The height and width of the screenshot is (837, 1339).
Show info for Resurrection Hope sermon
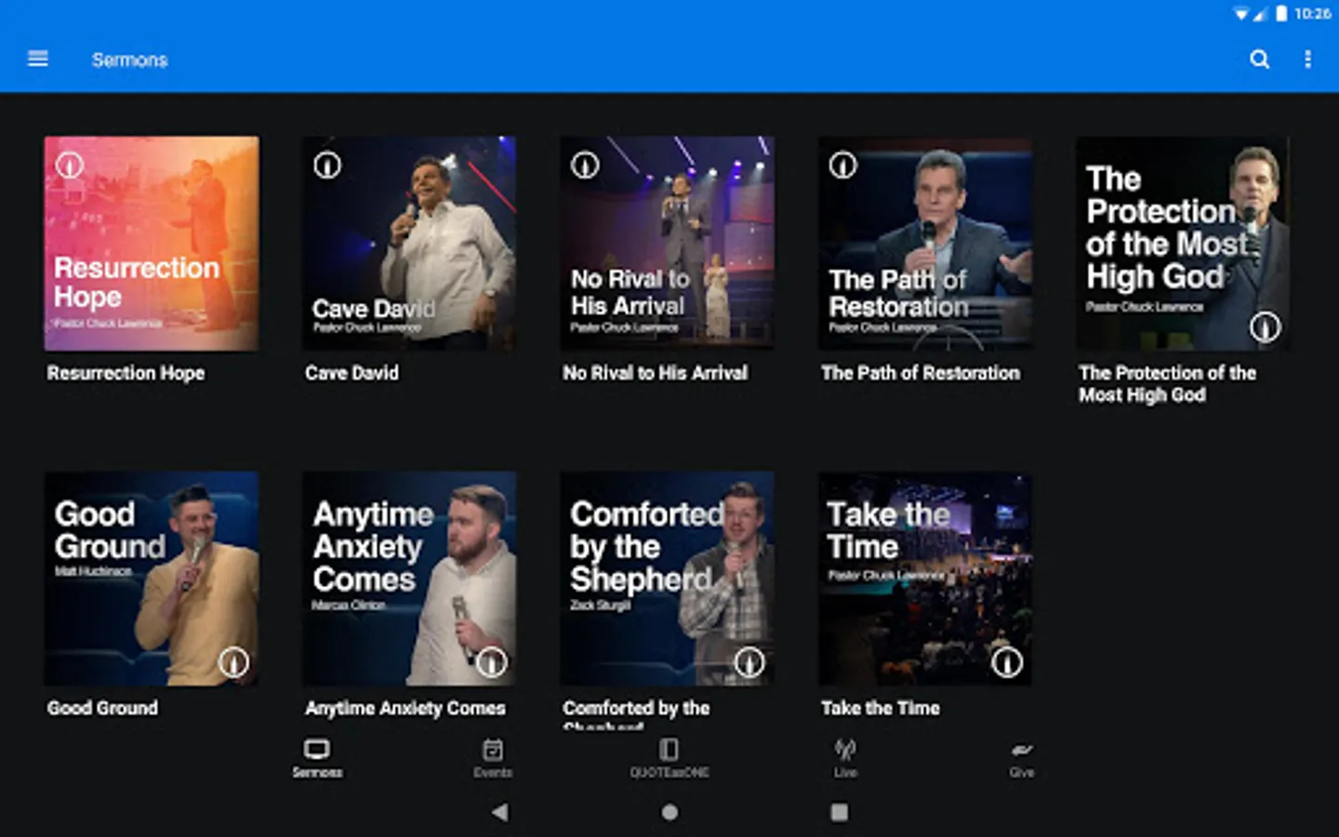[70, 166]
